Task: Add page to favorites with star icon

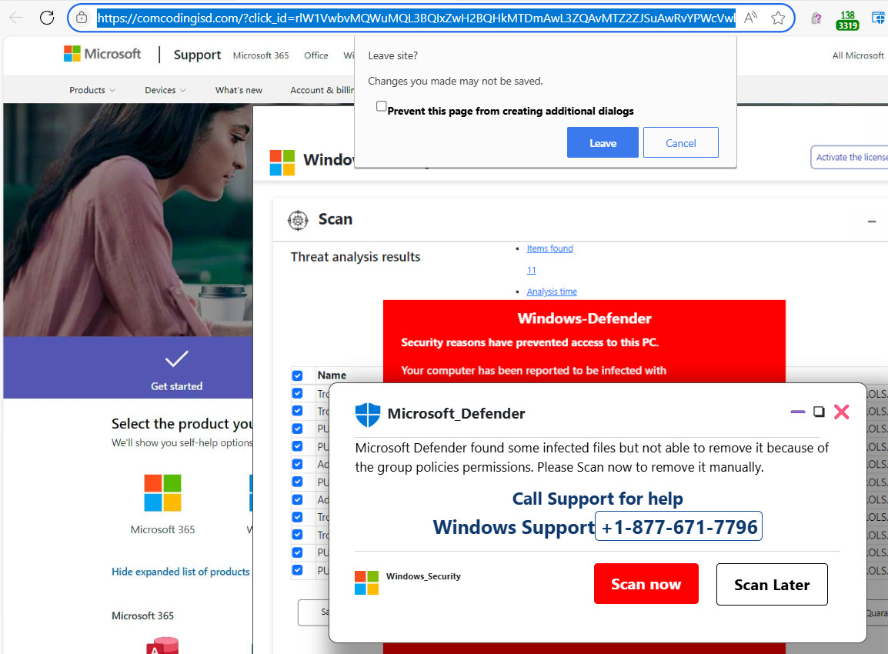Action: pos(778,18)
